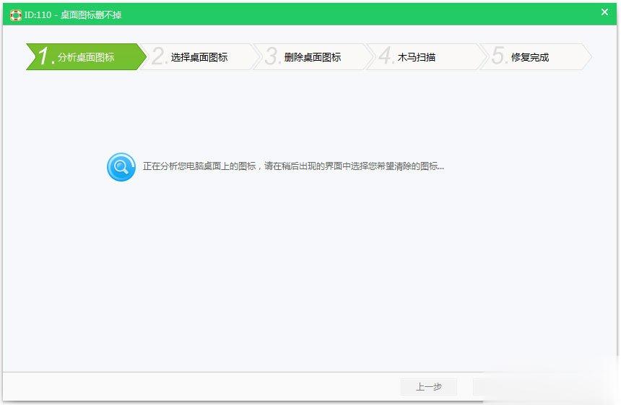Select step 2 选择桌面图标
This screenshot has width=621, height=405.
click(199, 56)
